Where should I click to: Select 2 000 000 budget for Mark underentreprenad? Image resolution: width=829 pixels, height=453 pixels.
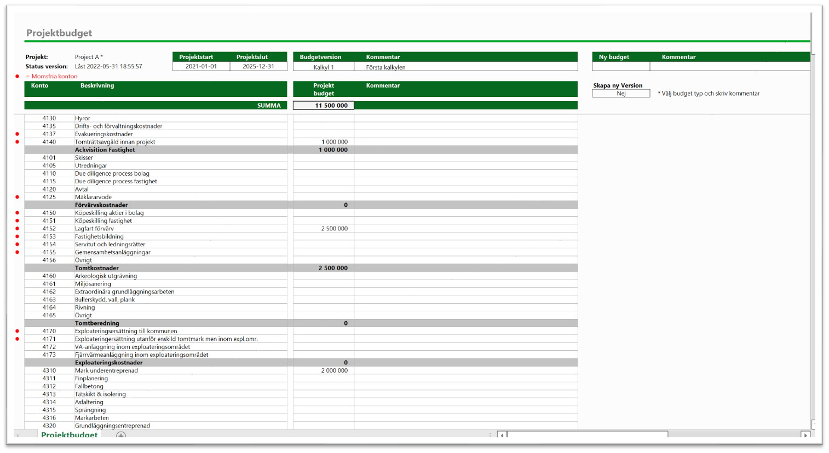pyautogui.click(x=324, y=370)
